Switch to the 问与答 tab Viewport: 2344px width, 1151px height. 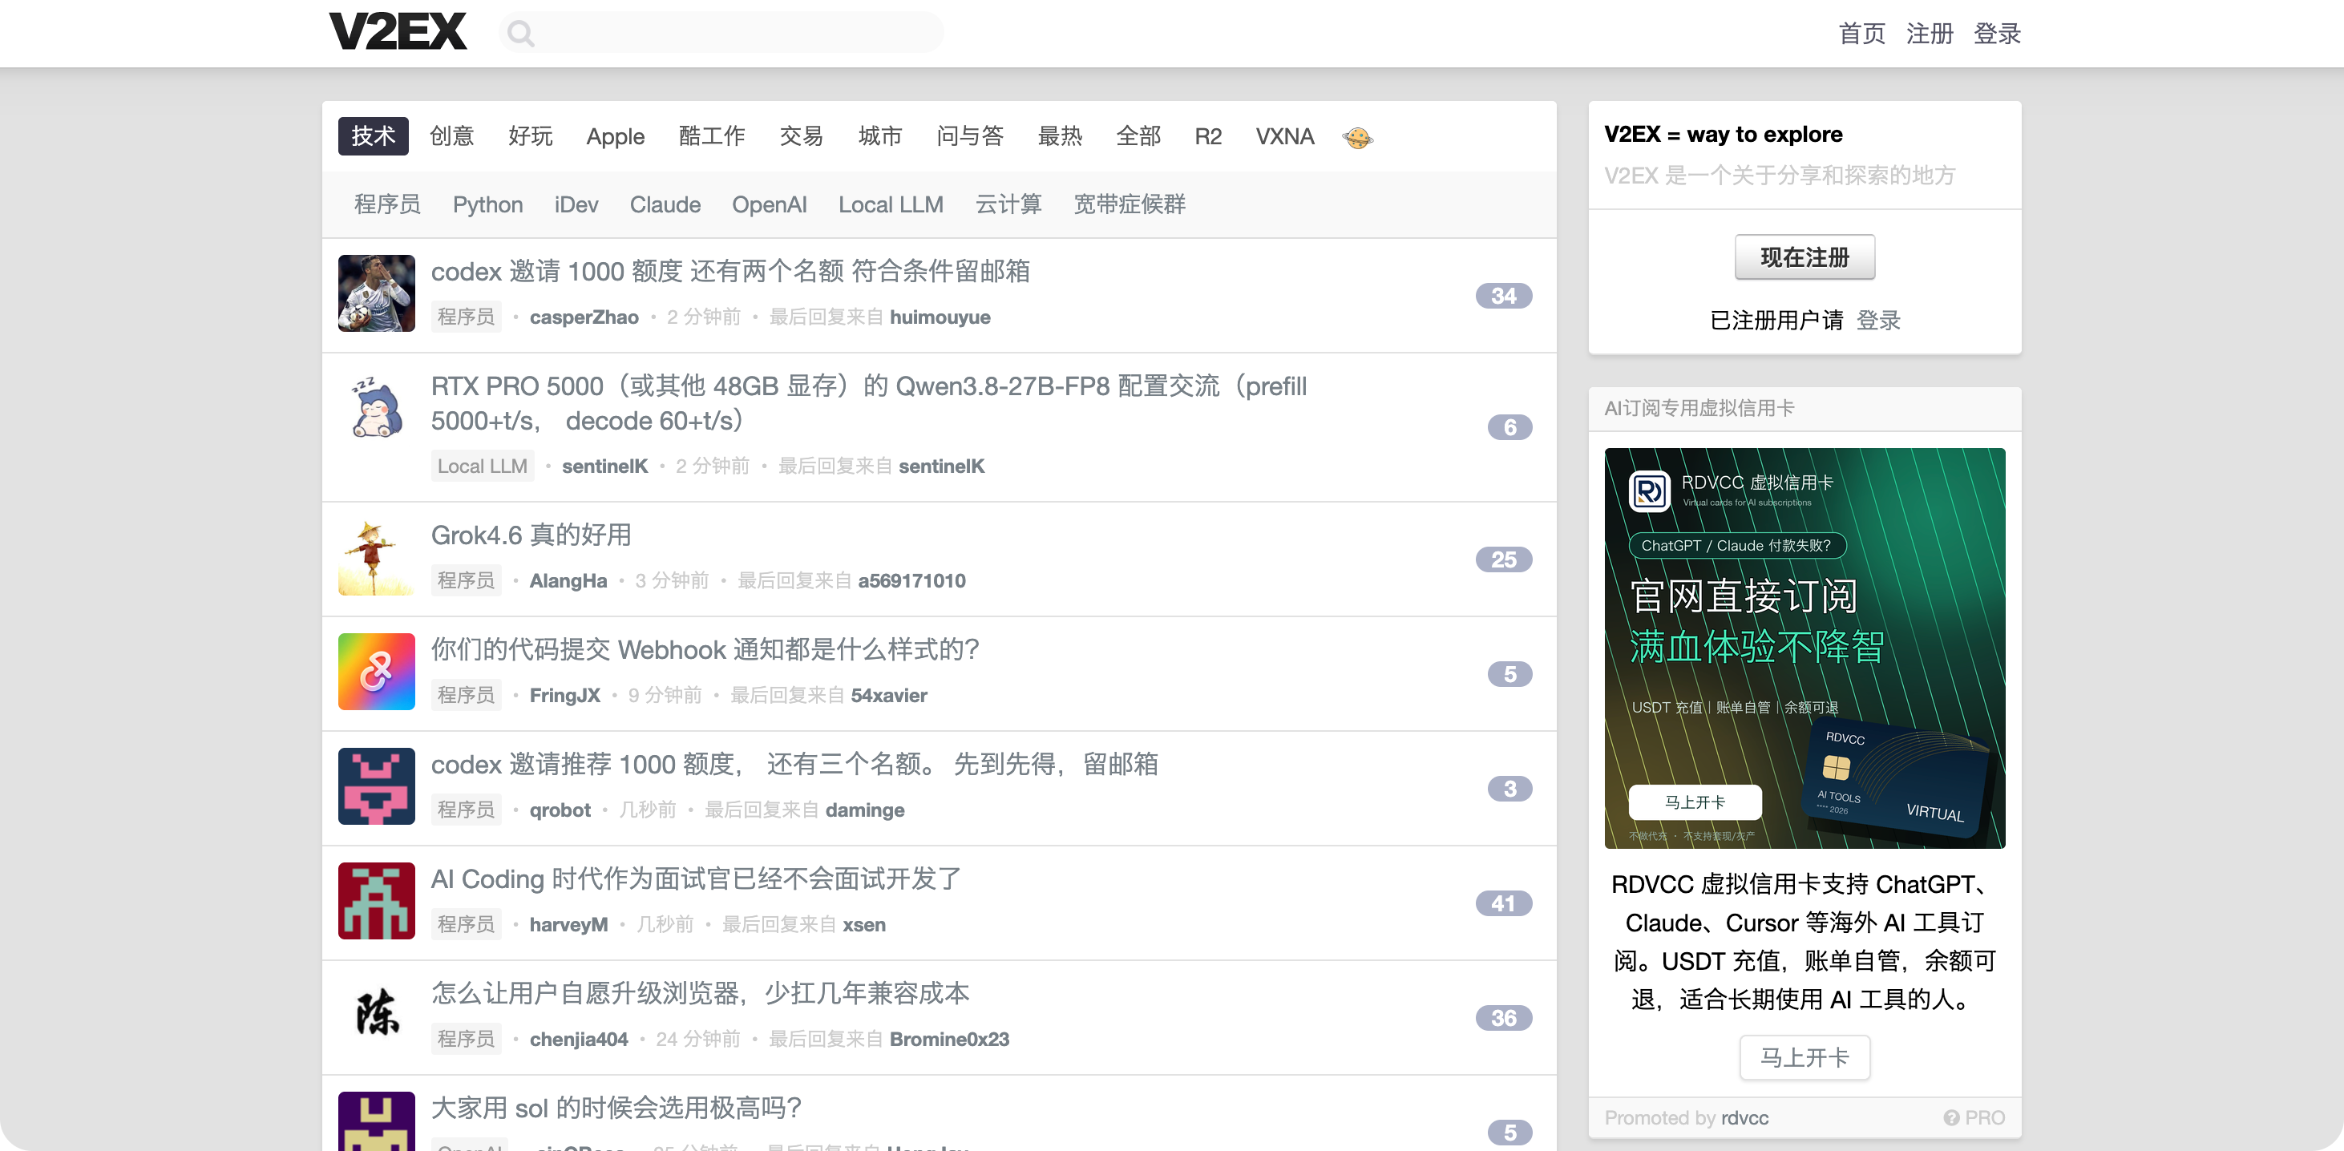(x=970, y=136)
